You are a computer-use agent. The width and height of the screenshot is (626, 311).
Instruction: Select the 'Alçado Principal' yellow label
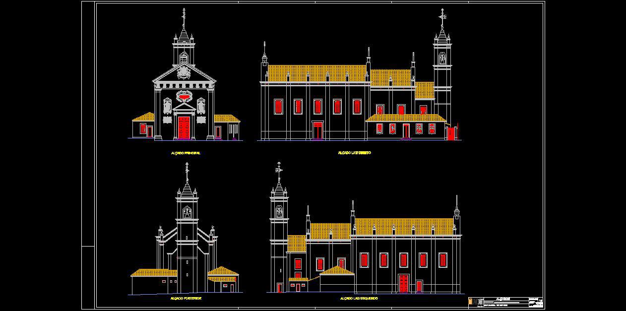[186, 153]
